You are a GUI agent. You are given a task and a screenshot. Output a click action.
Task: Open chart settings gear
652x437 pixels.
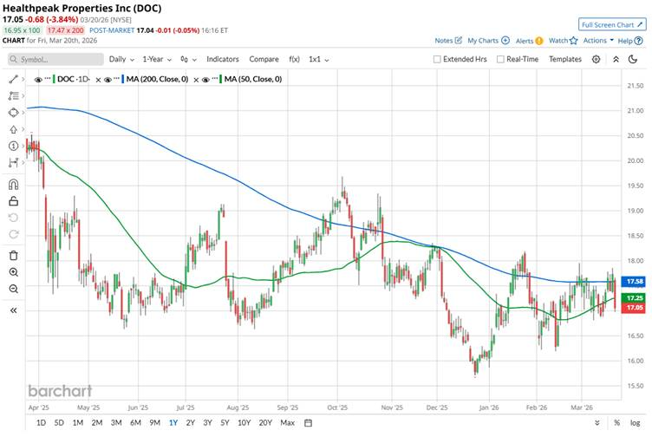596,59
